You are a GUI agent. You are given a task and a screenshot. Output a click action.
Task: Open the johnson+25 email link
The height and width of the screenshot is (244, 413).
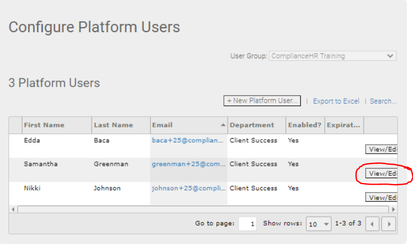[x=189, y=188]
